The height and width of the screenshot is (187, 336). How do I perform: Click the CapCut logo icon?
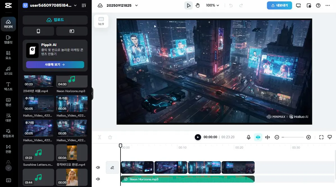(8, 6)
